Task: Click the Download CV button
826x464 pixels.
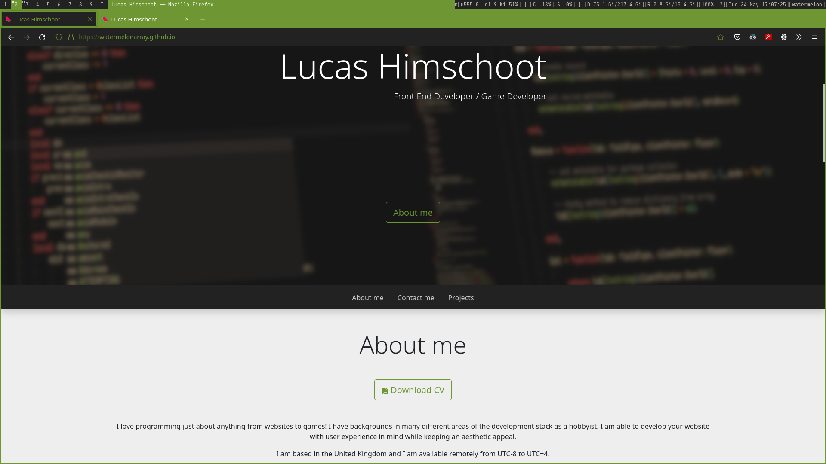Action: 413,390
